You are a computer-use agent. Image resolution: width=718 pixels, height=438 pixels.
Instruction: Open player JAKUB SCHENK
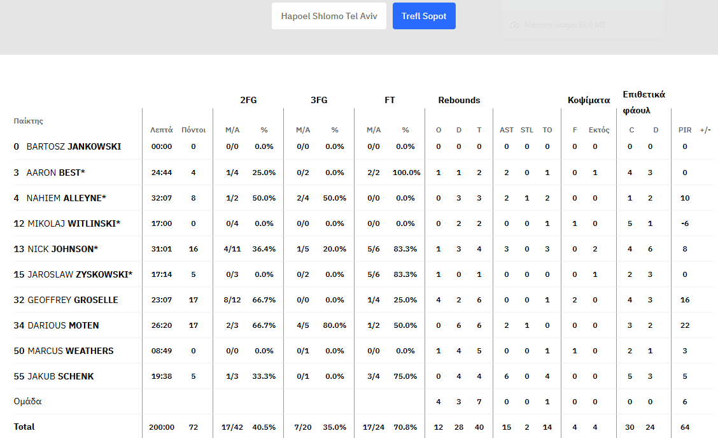pyautogui.click(x=61, y=376)
